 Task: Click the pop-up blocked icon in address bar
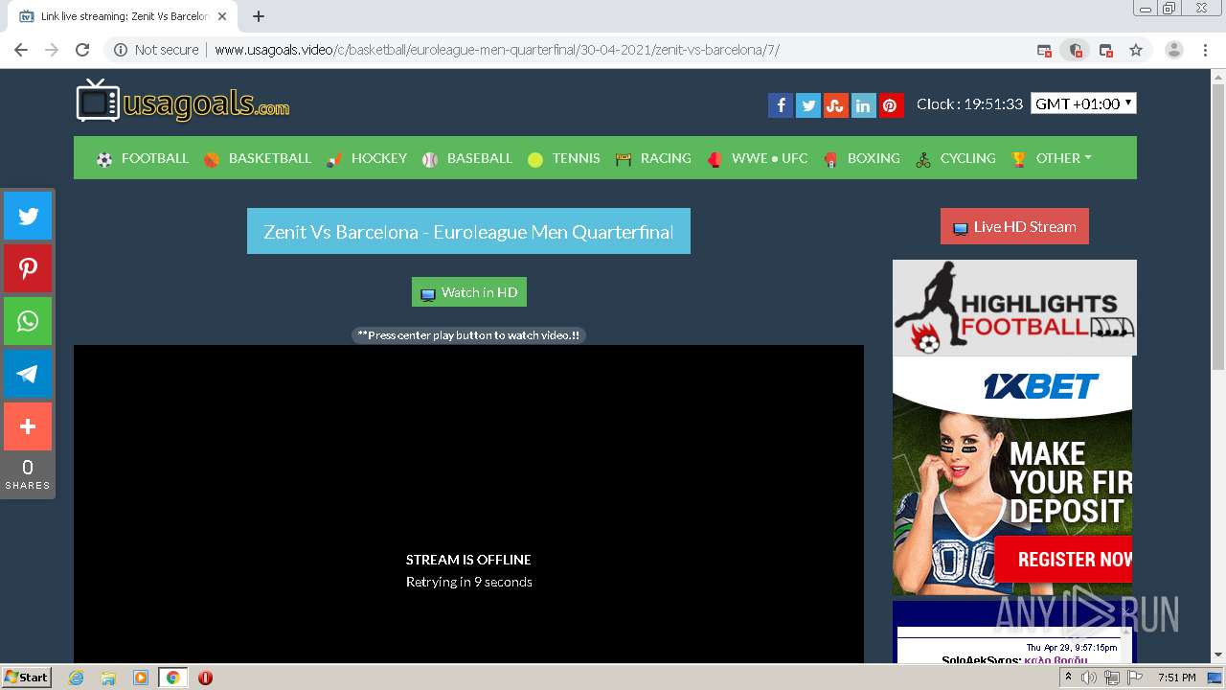point(1044,50)
